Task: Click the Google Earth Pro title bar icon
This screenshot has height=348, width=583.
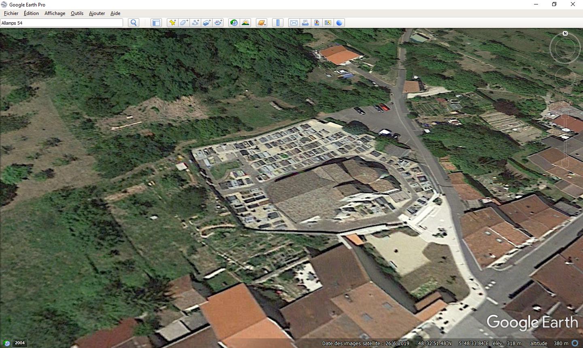Action: pos(4,4)
